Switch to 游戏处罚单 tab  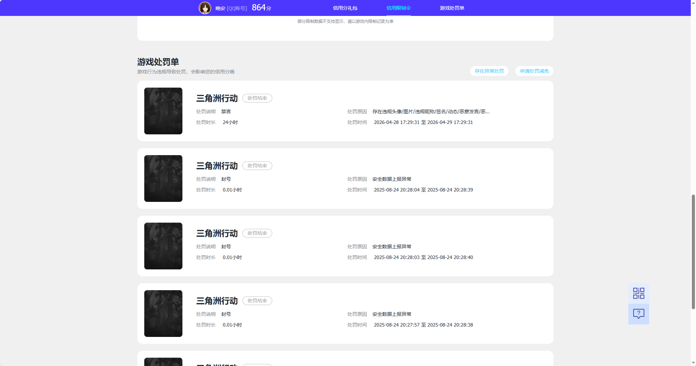(x=452, y=8)
